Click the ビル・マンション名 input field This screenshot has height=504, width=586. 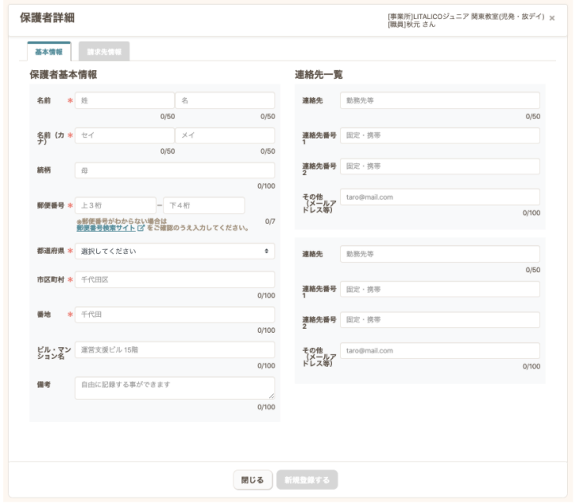175,349
